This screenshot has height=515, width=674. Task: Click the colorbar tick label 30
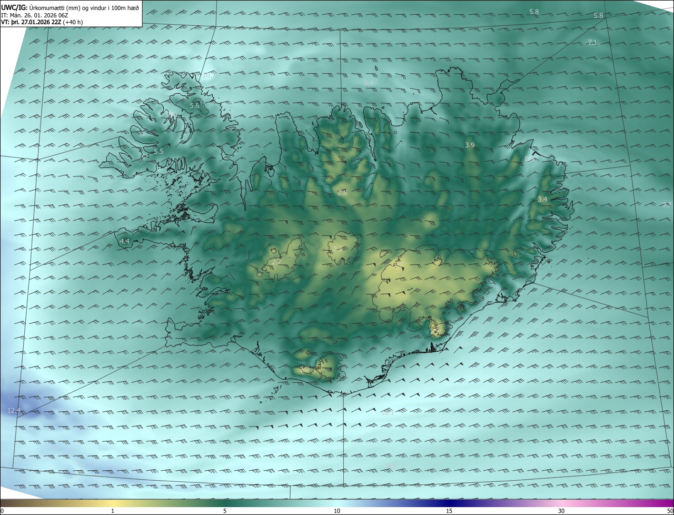[561, 511]
